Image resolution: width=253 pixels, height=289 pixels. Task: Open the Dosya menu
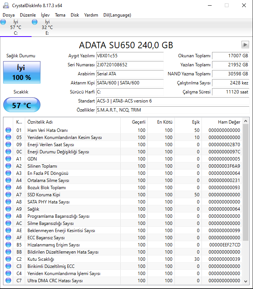pyautogui.click(x=8, y=15)
